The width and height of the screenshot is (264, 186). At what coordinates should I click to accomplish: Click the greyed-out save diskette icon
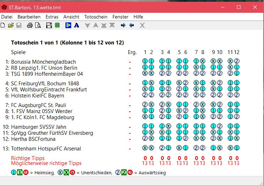point(19,25)
